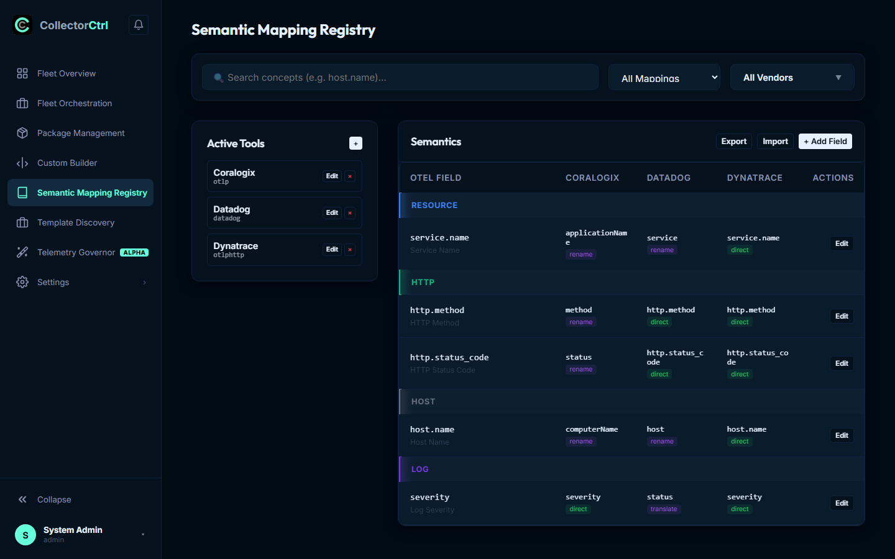Edit the host.name mapping row
Viewport: 895px width, 559px height.
point(842,435)
